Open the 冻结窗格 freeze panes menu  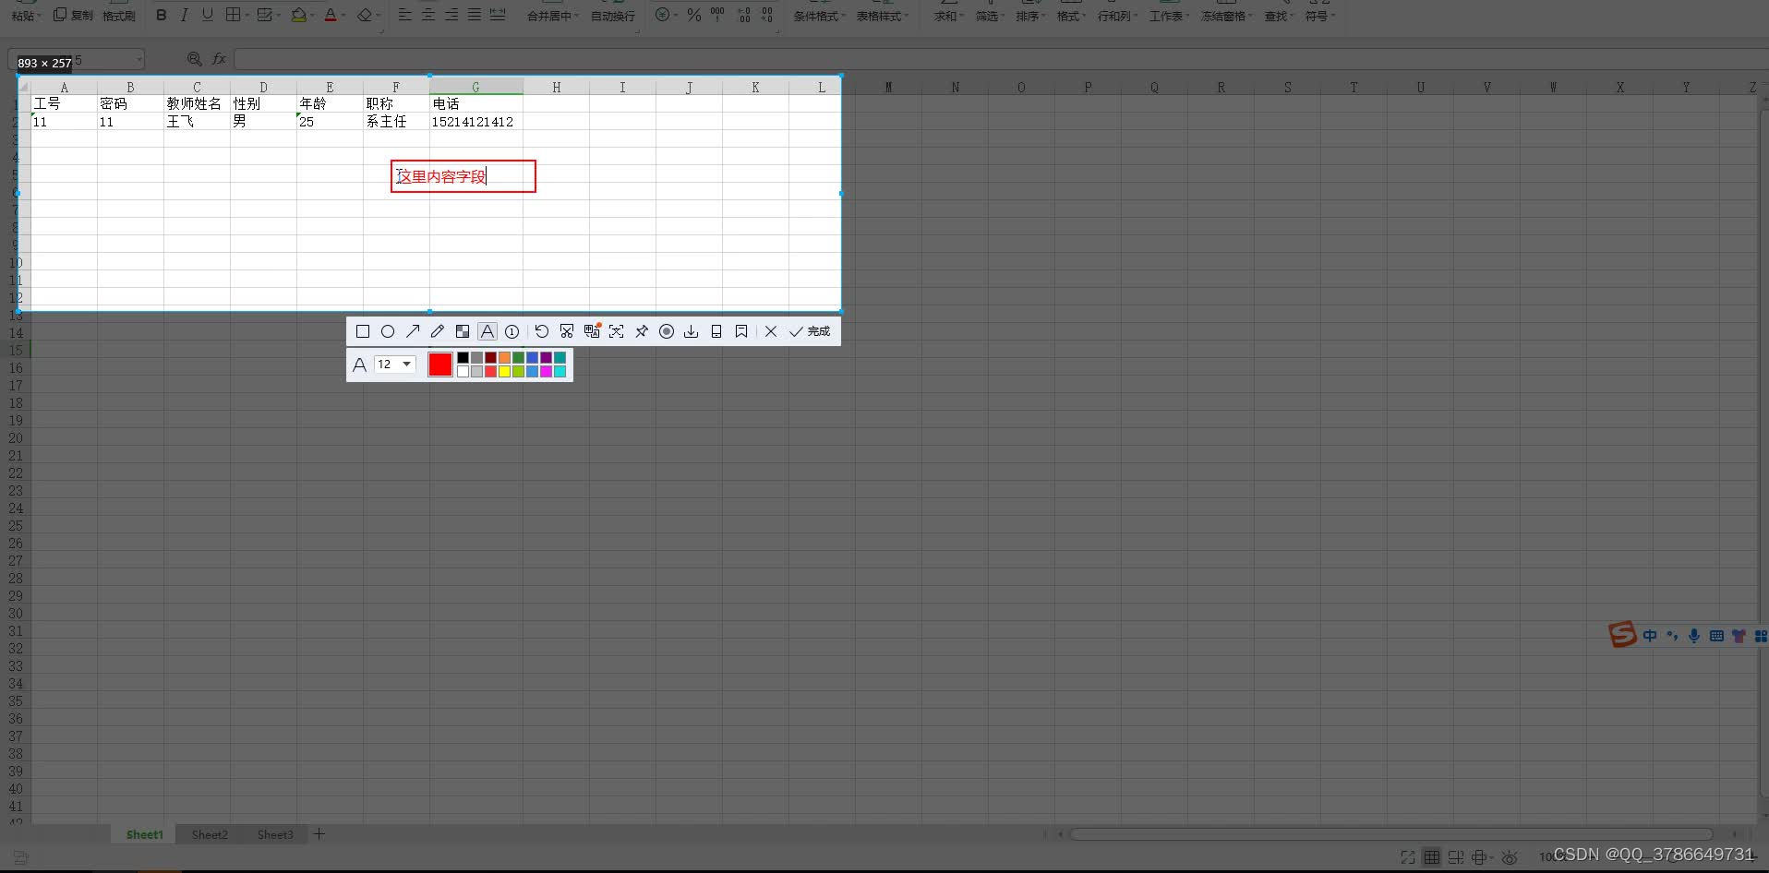(1227, 16)
